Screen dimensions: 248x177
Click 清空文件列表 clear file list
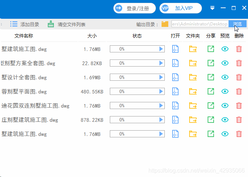[67, 24]
